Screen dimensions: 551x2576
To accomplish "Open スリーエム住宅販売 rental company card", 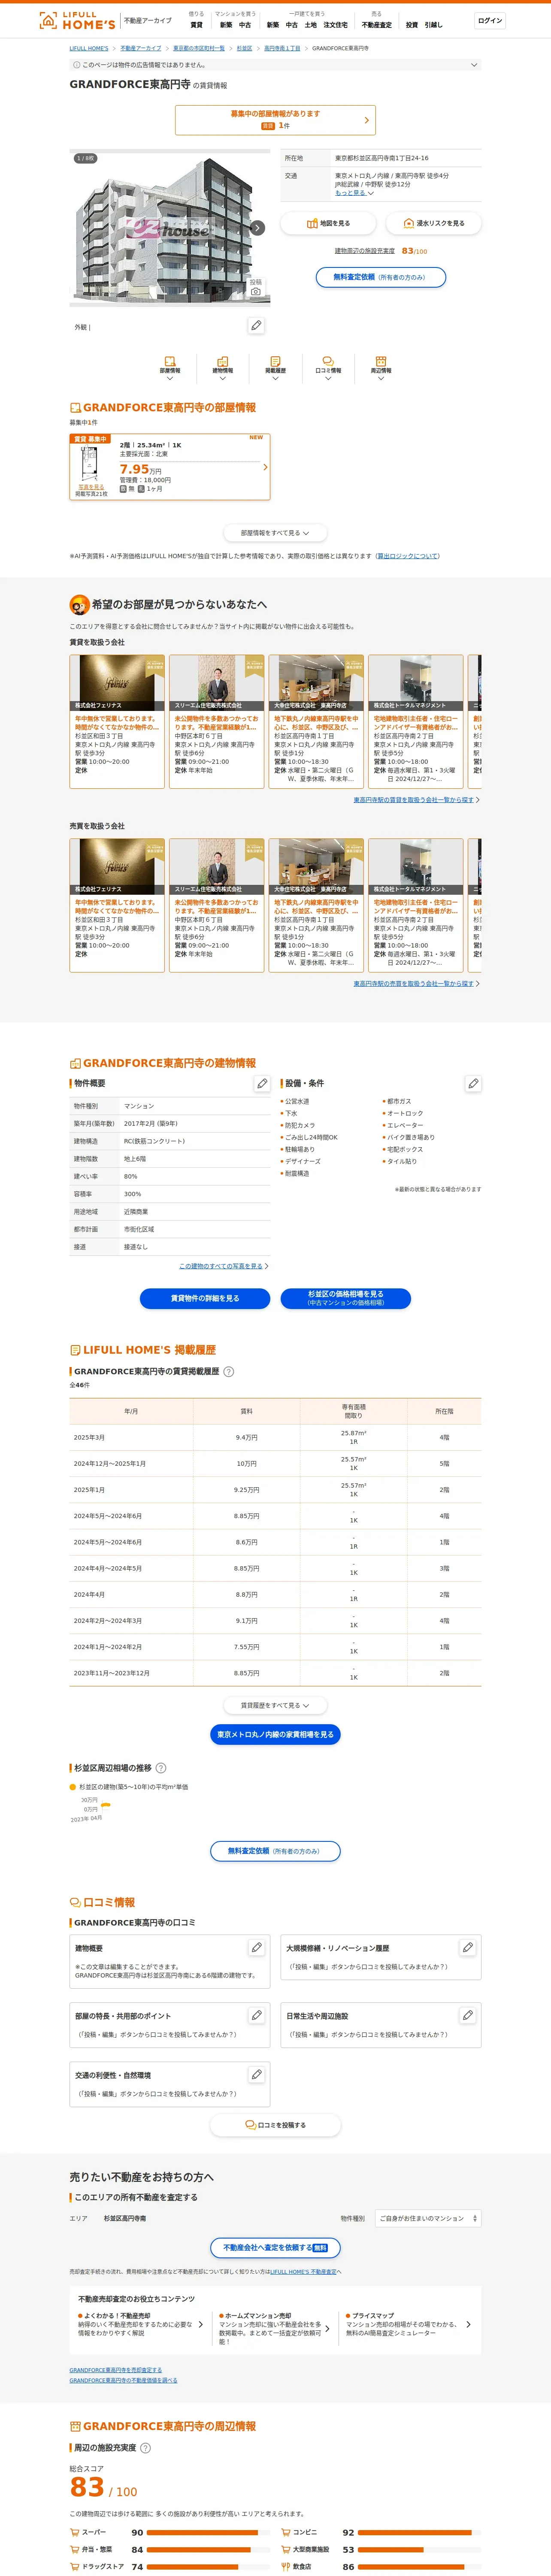I will (x=216, y=721).
